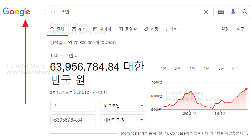
Task: Click the blue magnifier search button
Action: tap(245, 12)
